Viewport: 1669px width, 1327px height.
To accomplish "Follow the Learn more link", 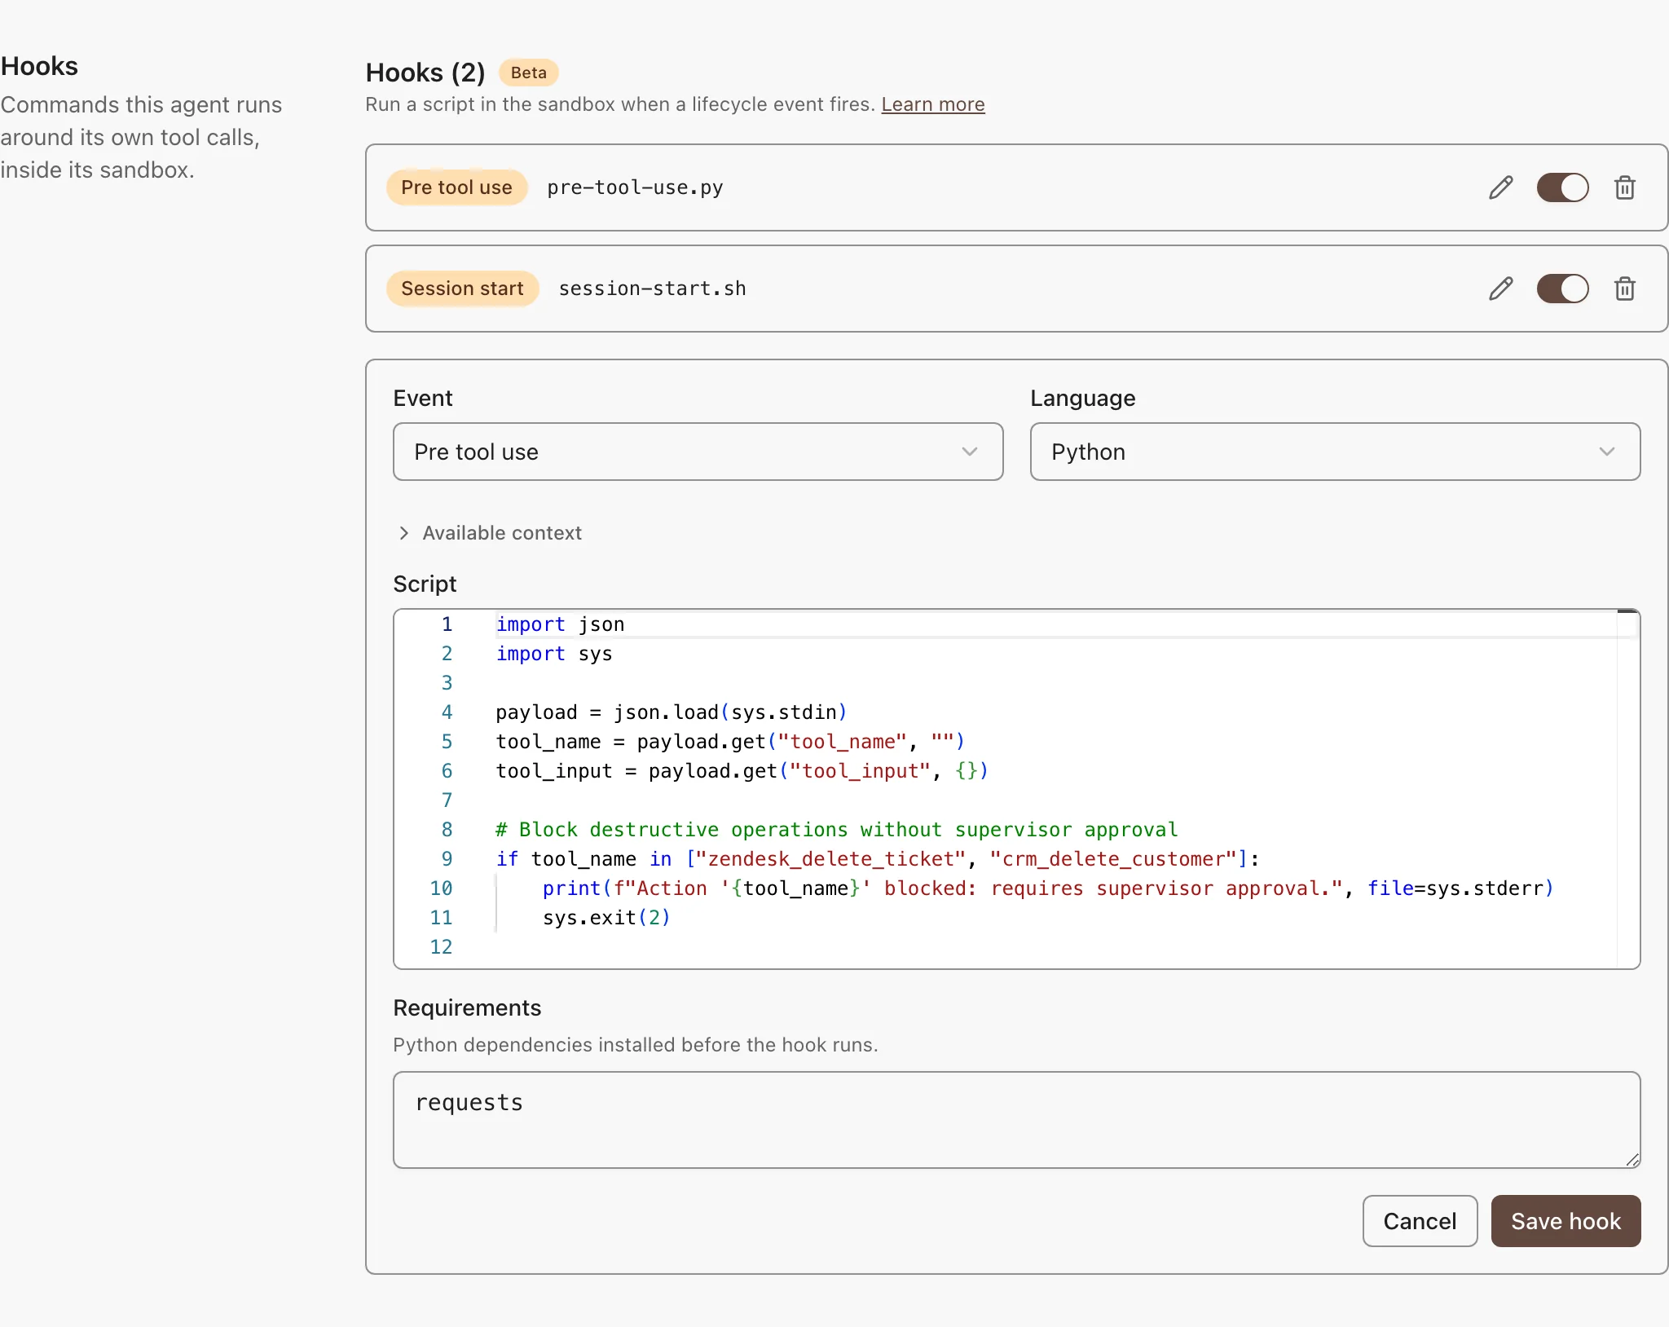I will [933, 104].
